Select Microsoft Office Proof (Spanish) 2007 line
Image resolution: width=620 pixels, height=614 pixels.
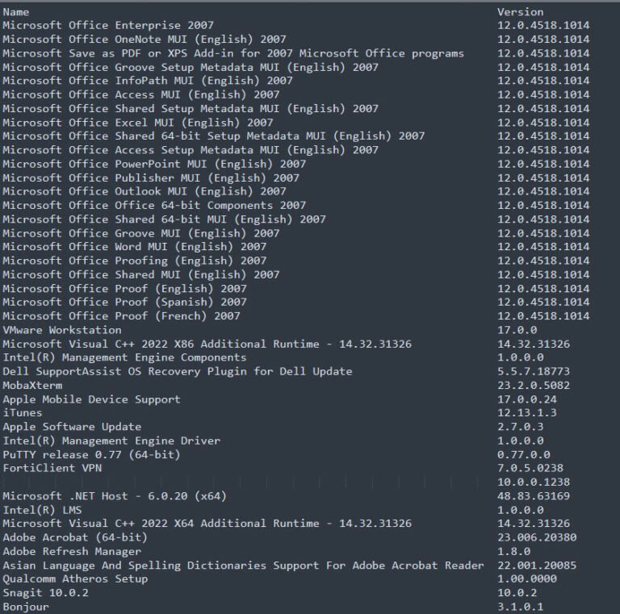coord(124,303)
